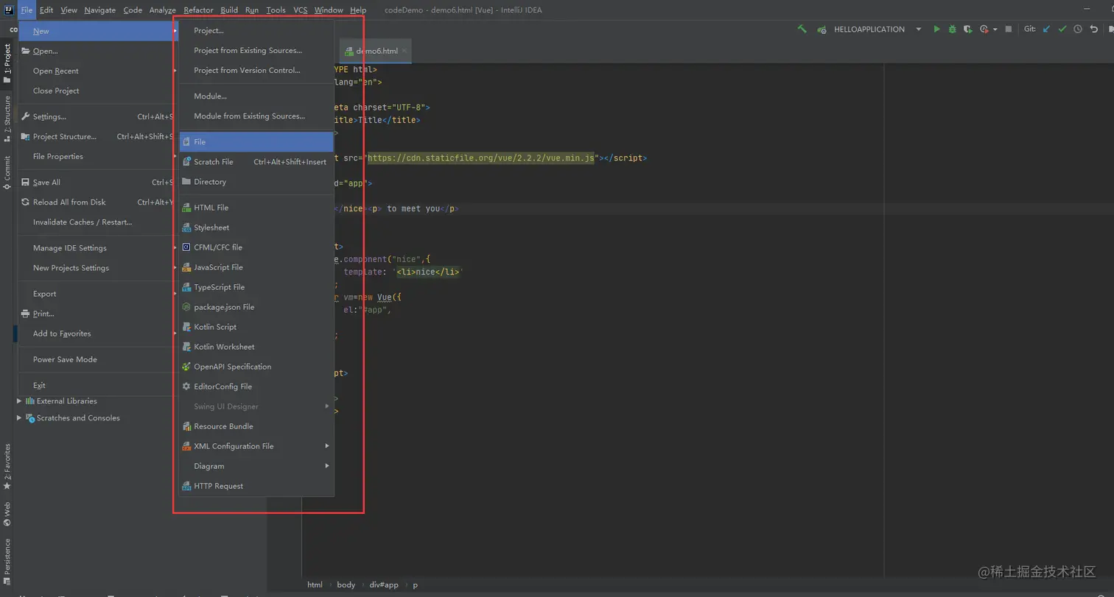The width and height of the screenshot is (1114, 597).
Task: Open the Edit menu in the menu bar
Action: [46, 10]
